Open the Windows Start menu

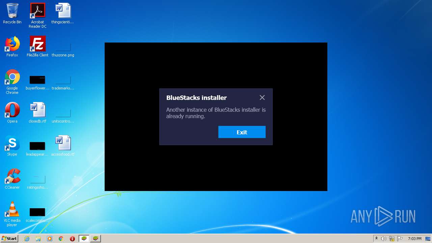9,238
